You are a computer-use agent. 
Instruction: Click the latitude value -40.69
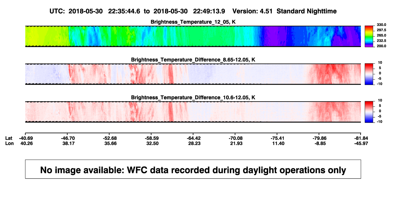tap(27, 138)
